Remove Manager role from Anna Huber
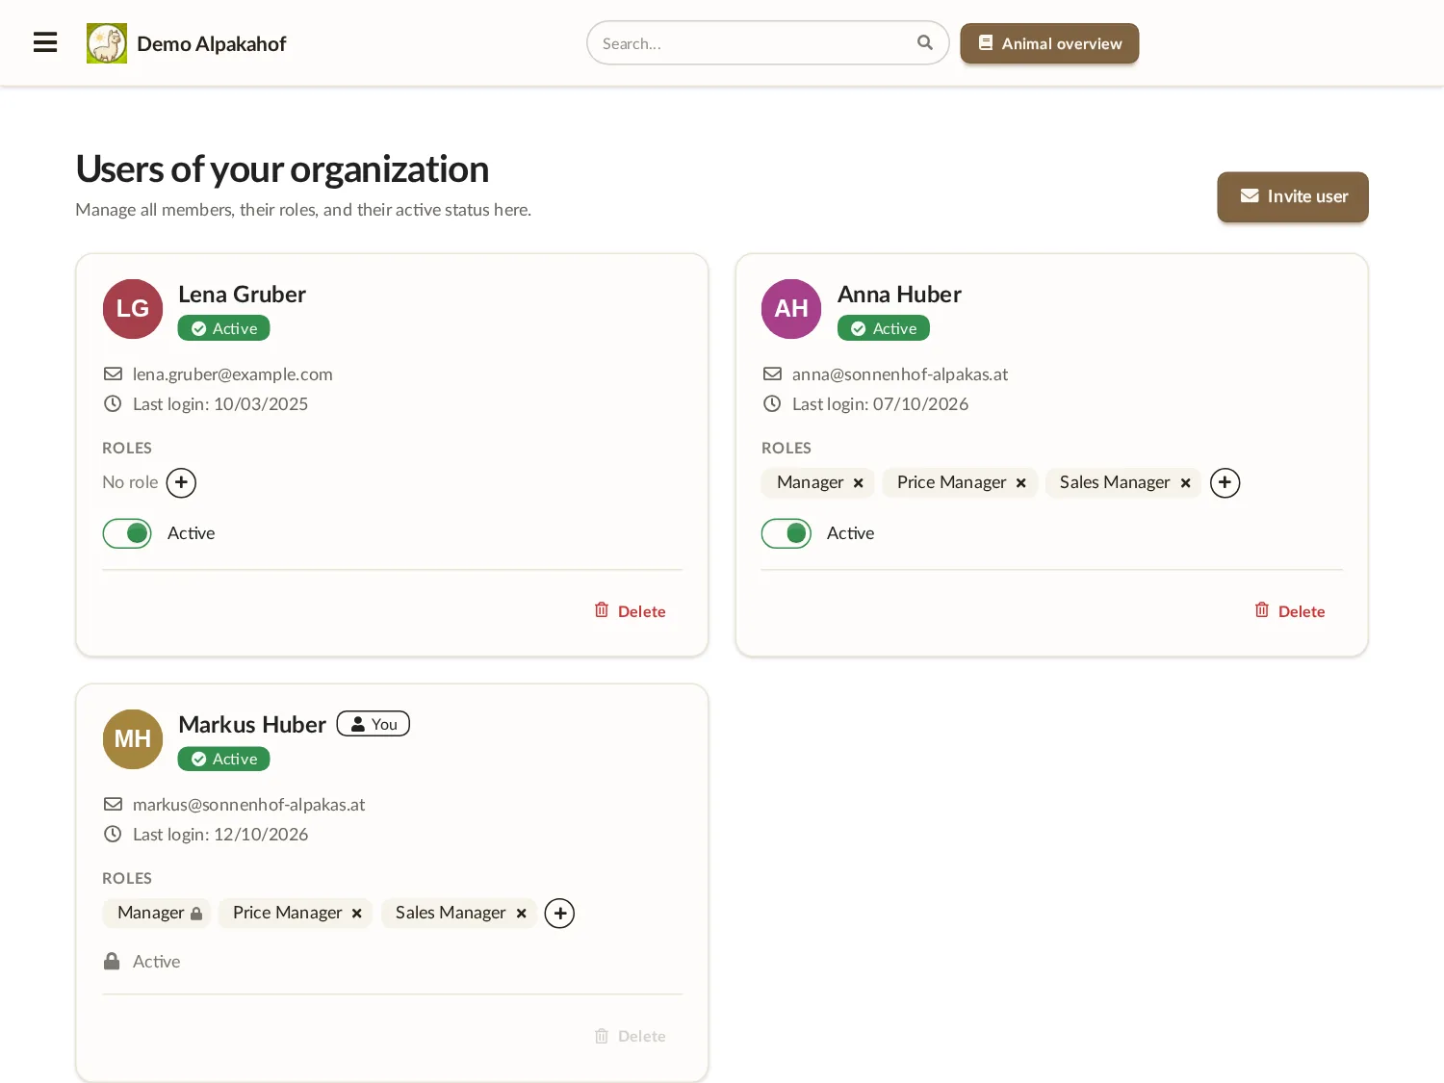 coord(858,483)
